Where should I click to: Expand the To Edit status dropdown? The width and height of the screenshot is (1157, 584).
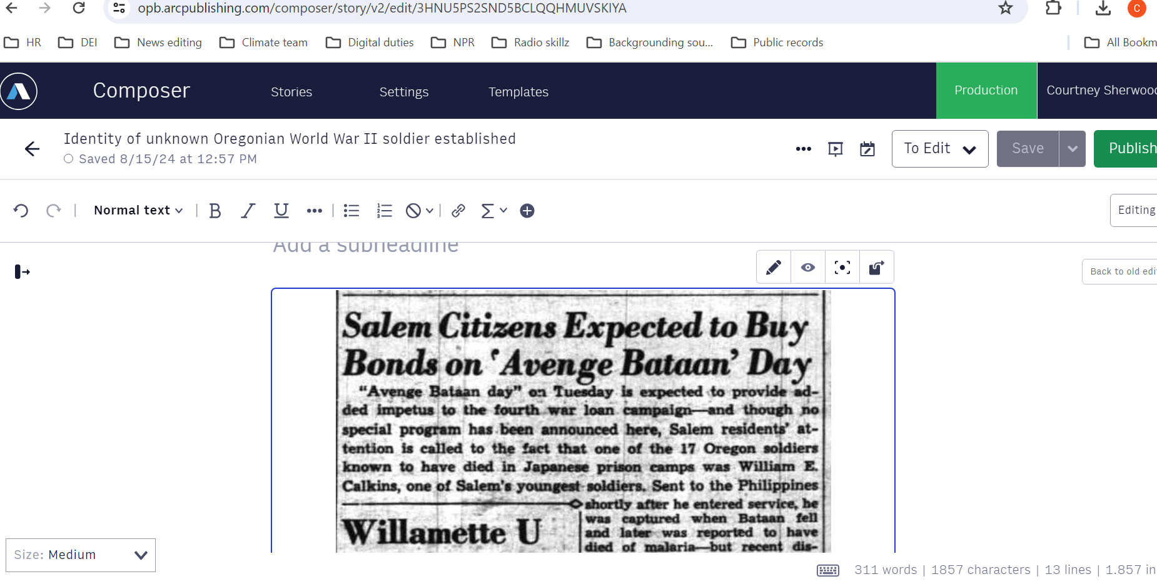pyautogui.click(x=939, y=149)
